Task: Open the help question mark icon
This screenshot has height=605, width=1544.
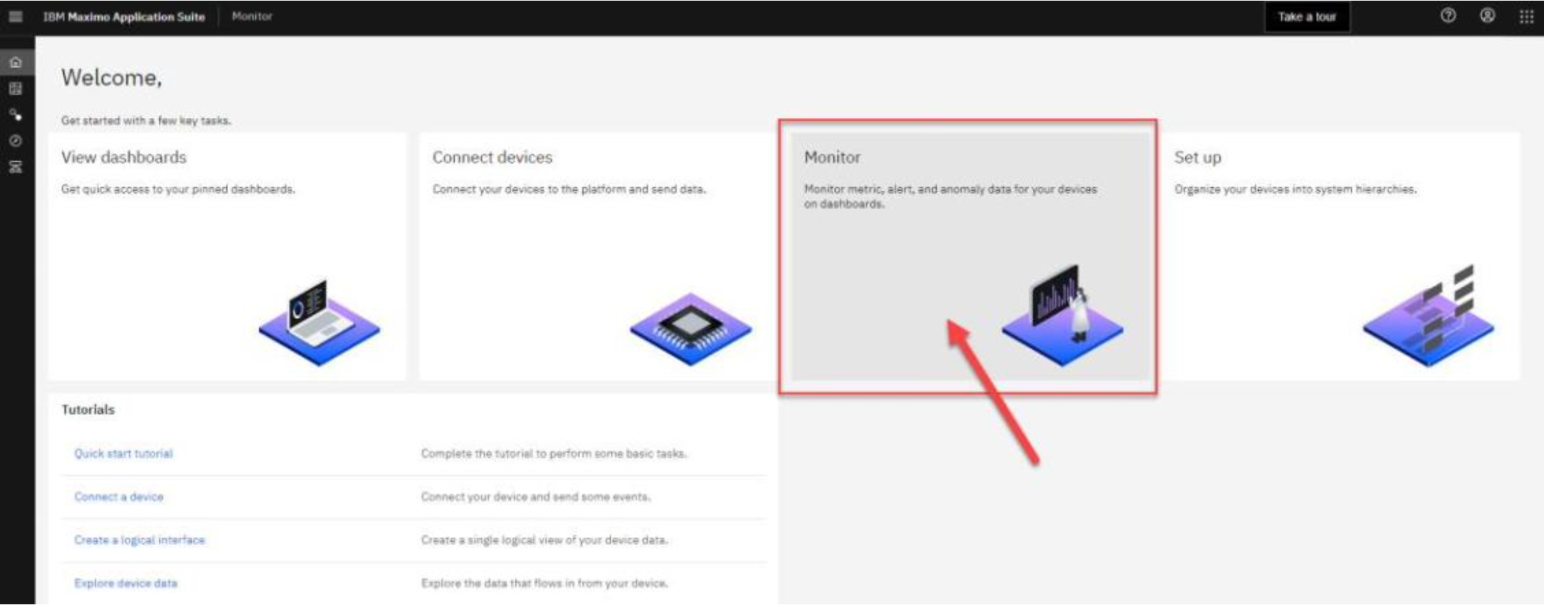Action: [x=1448, y=16]
